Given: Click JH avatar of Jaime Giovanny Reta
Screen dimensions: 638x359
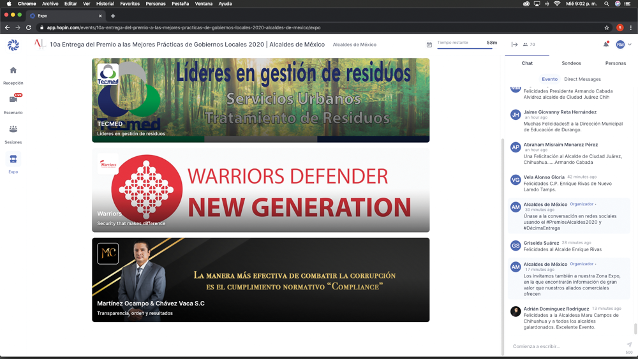Looking at the screenshot, I should [516, 115].
